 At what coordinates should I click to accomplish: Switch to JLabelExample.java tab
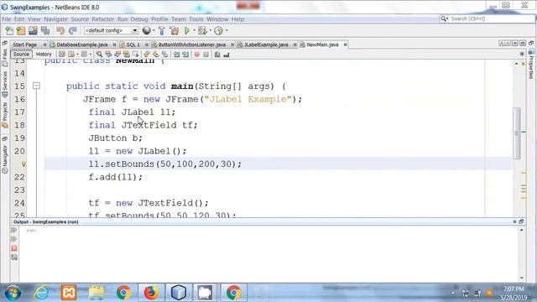coord(266,44)
